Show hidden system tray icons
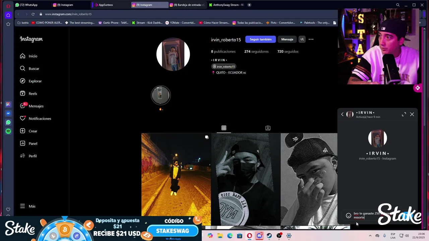The height and width of the screenshot is (241, 429). [x=370, y=236]
